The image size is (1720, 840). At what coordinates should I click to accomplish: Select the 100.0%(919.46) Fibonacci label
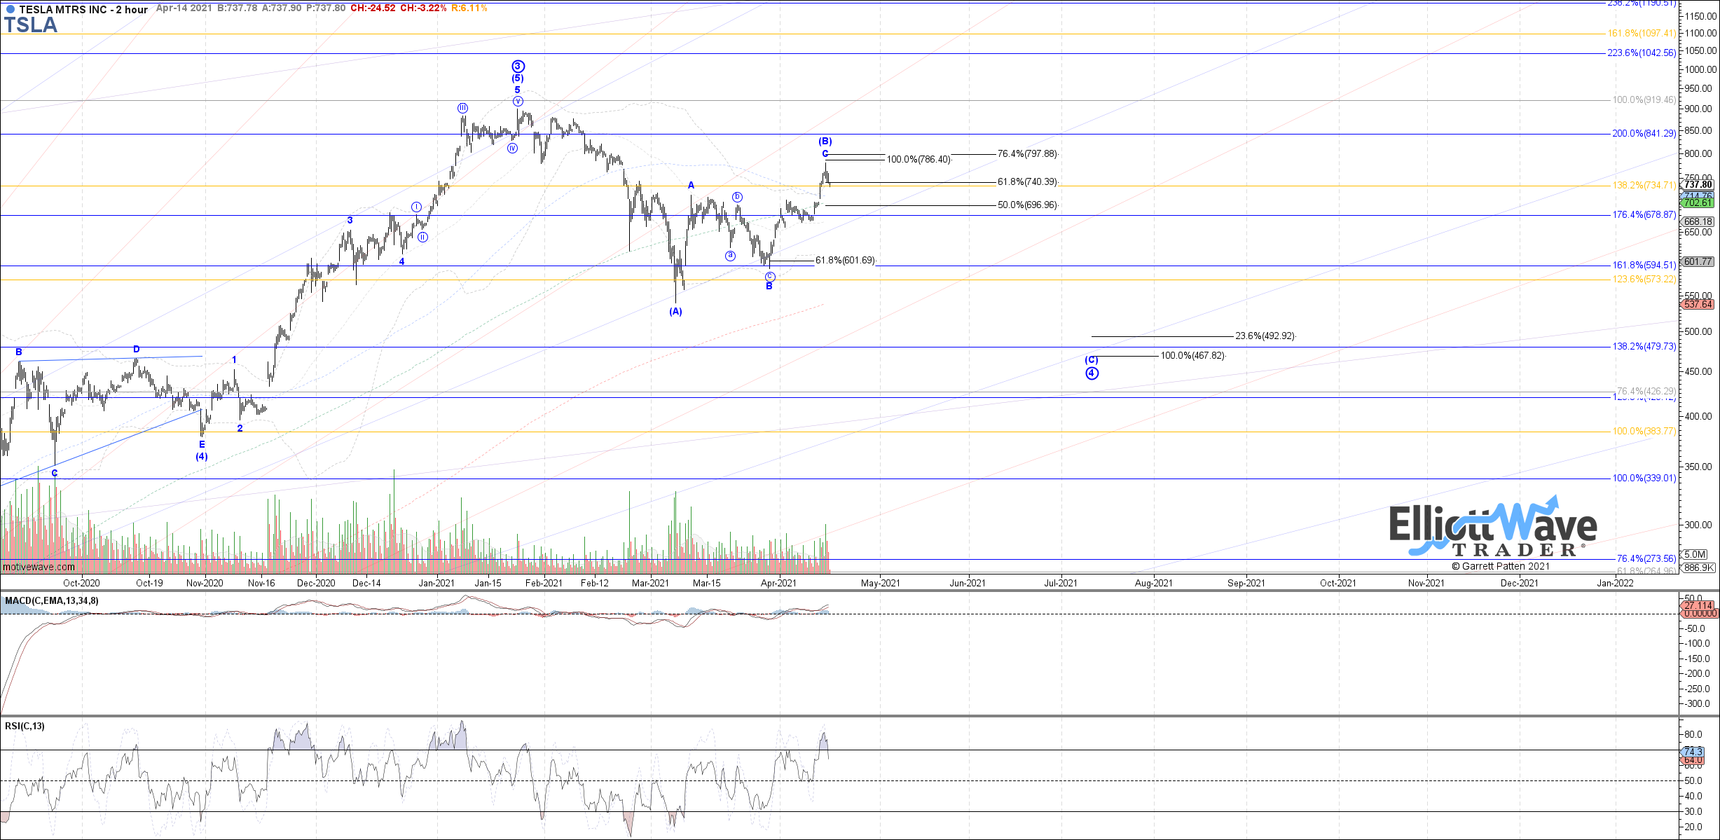tap(1644, 99)
